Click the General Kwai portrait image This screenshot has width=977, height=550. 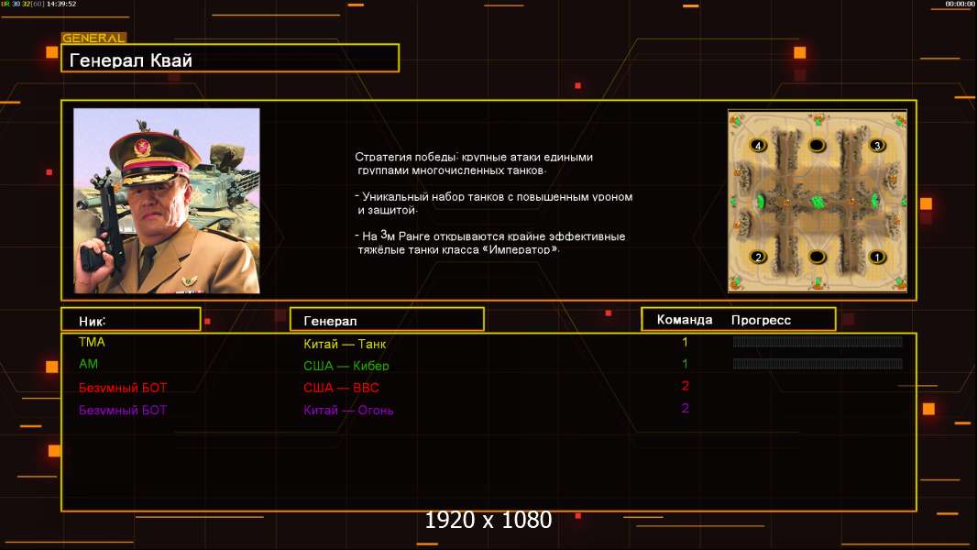(x=166, y=201)
